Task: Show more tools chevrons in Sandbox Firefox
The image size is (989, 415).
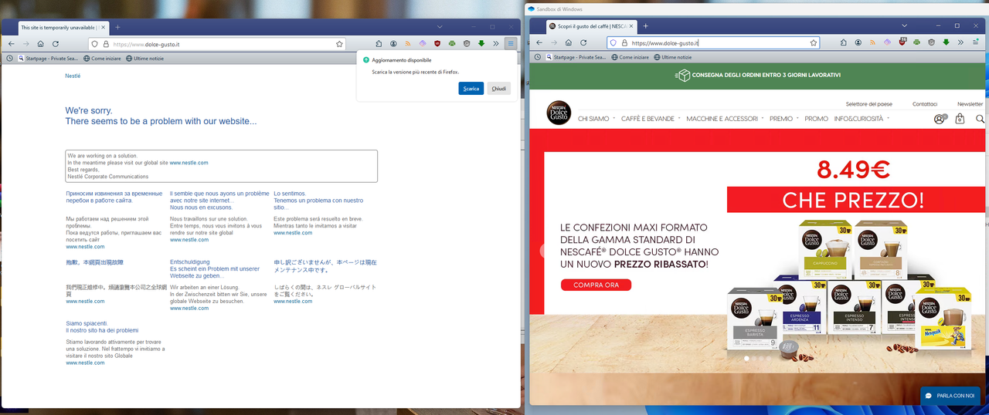Action: click(960, 42)
